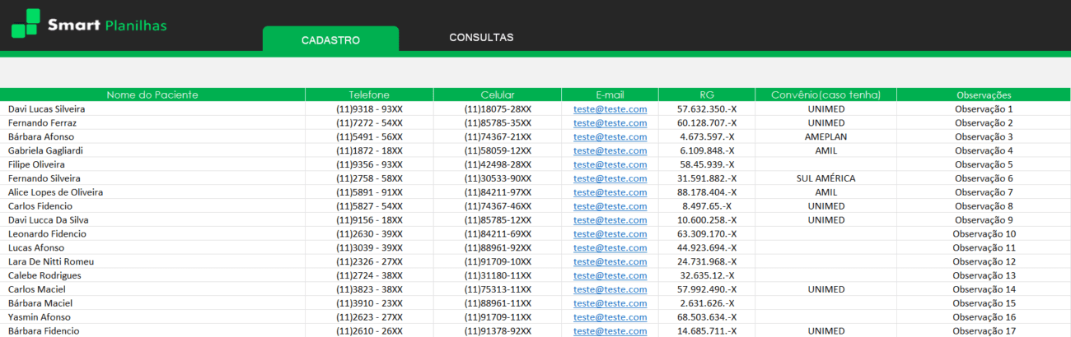Open the CONSULTAS tab
The height and width of the screenshot is (337, 1071).
coord(481,38)
